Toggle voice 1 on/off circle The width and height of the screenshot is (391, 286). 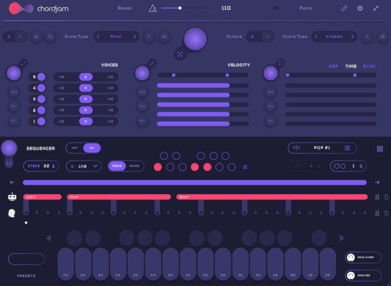pos(41,121)
